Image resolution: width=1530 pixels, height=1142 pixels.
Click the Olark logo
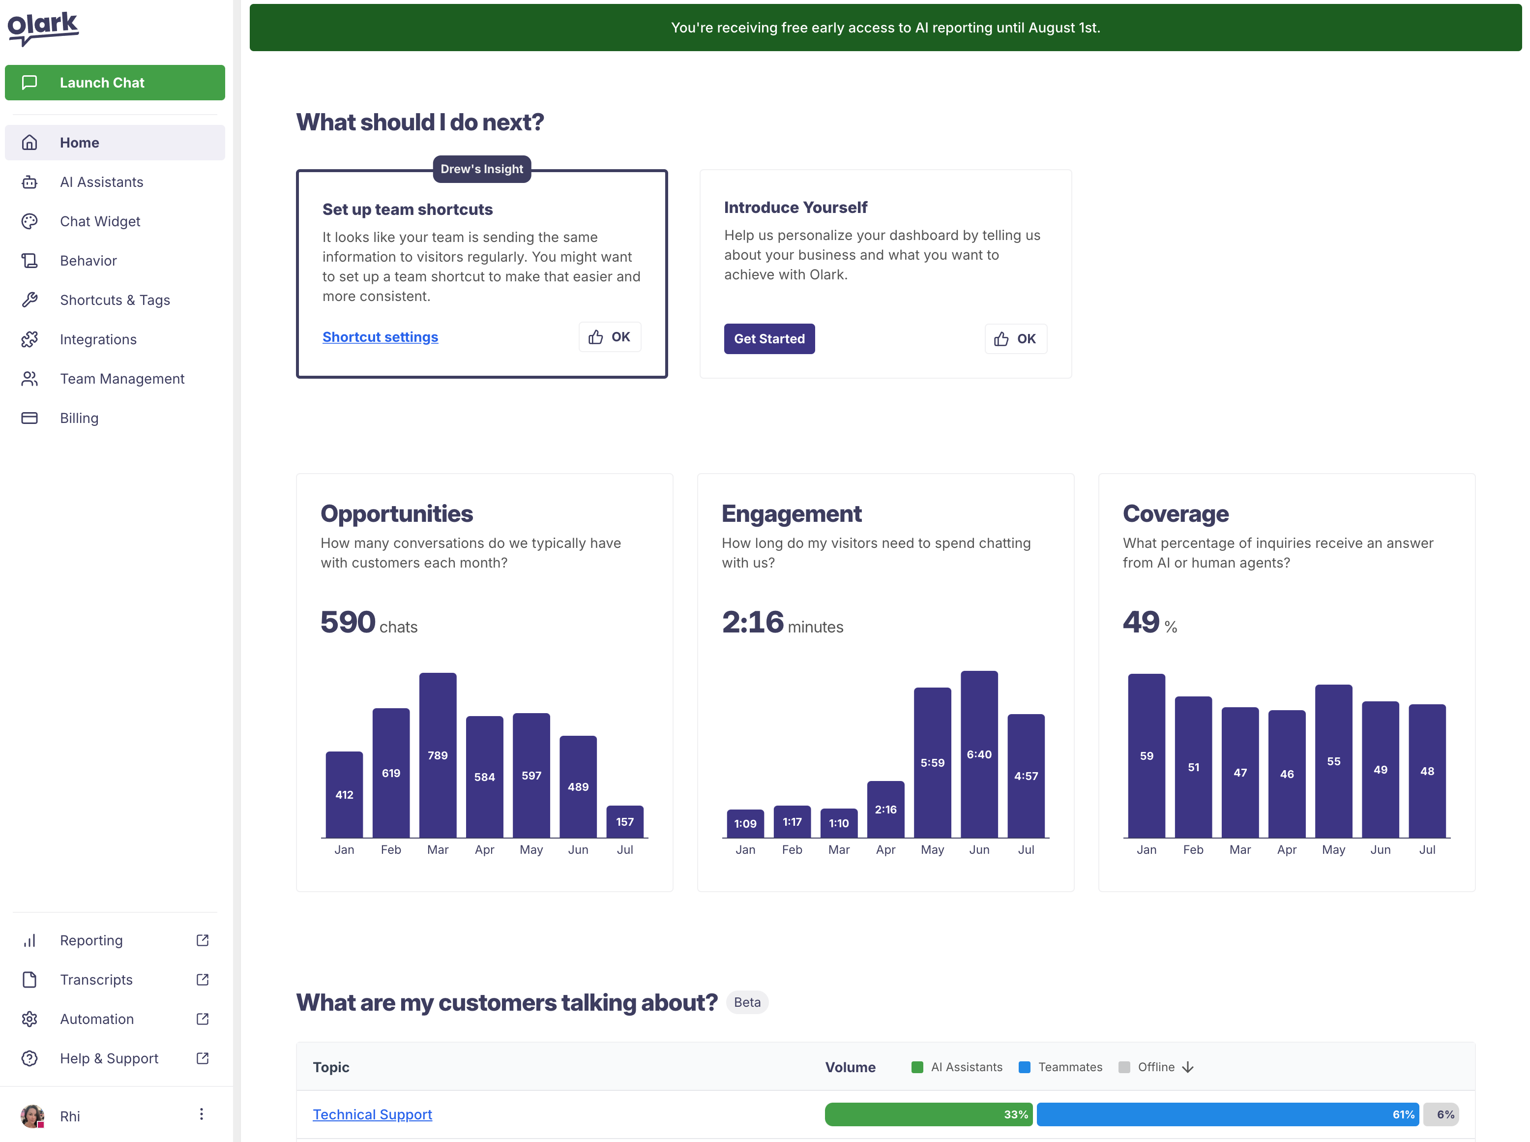pyautogui.click(x=43, y=26)
